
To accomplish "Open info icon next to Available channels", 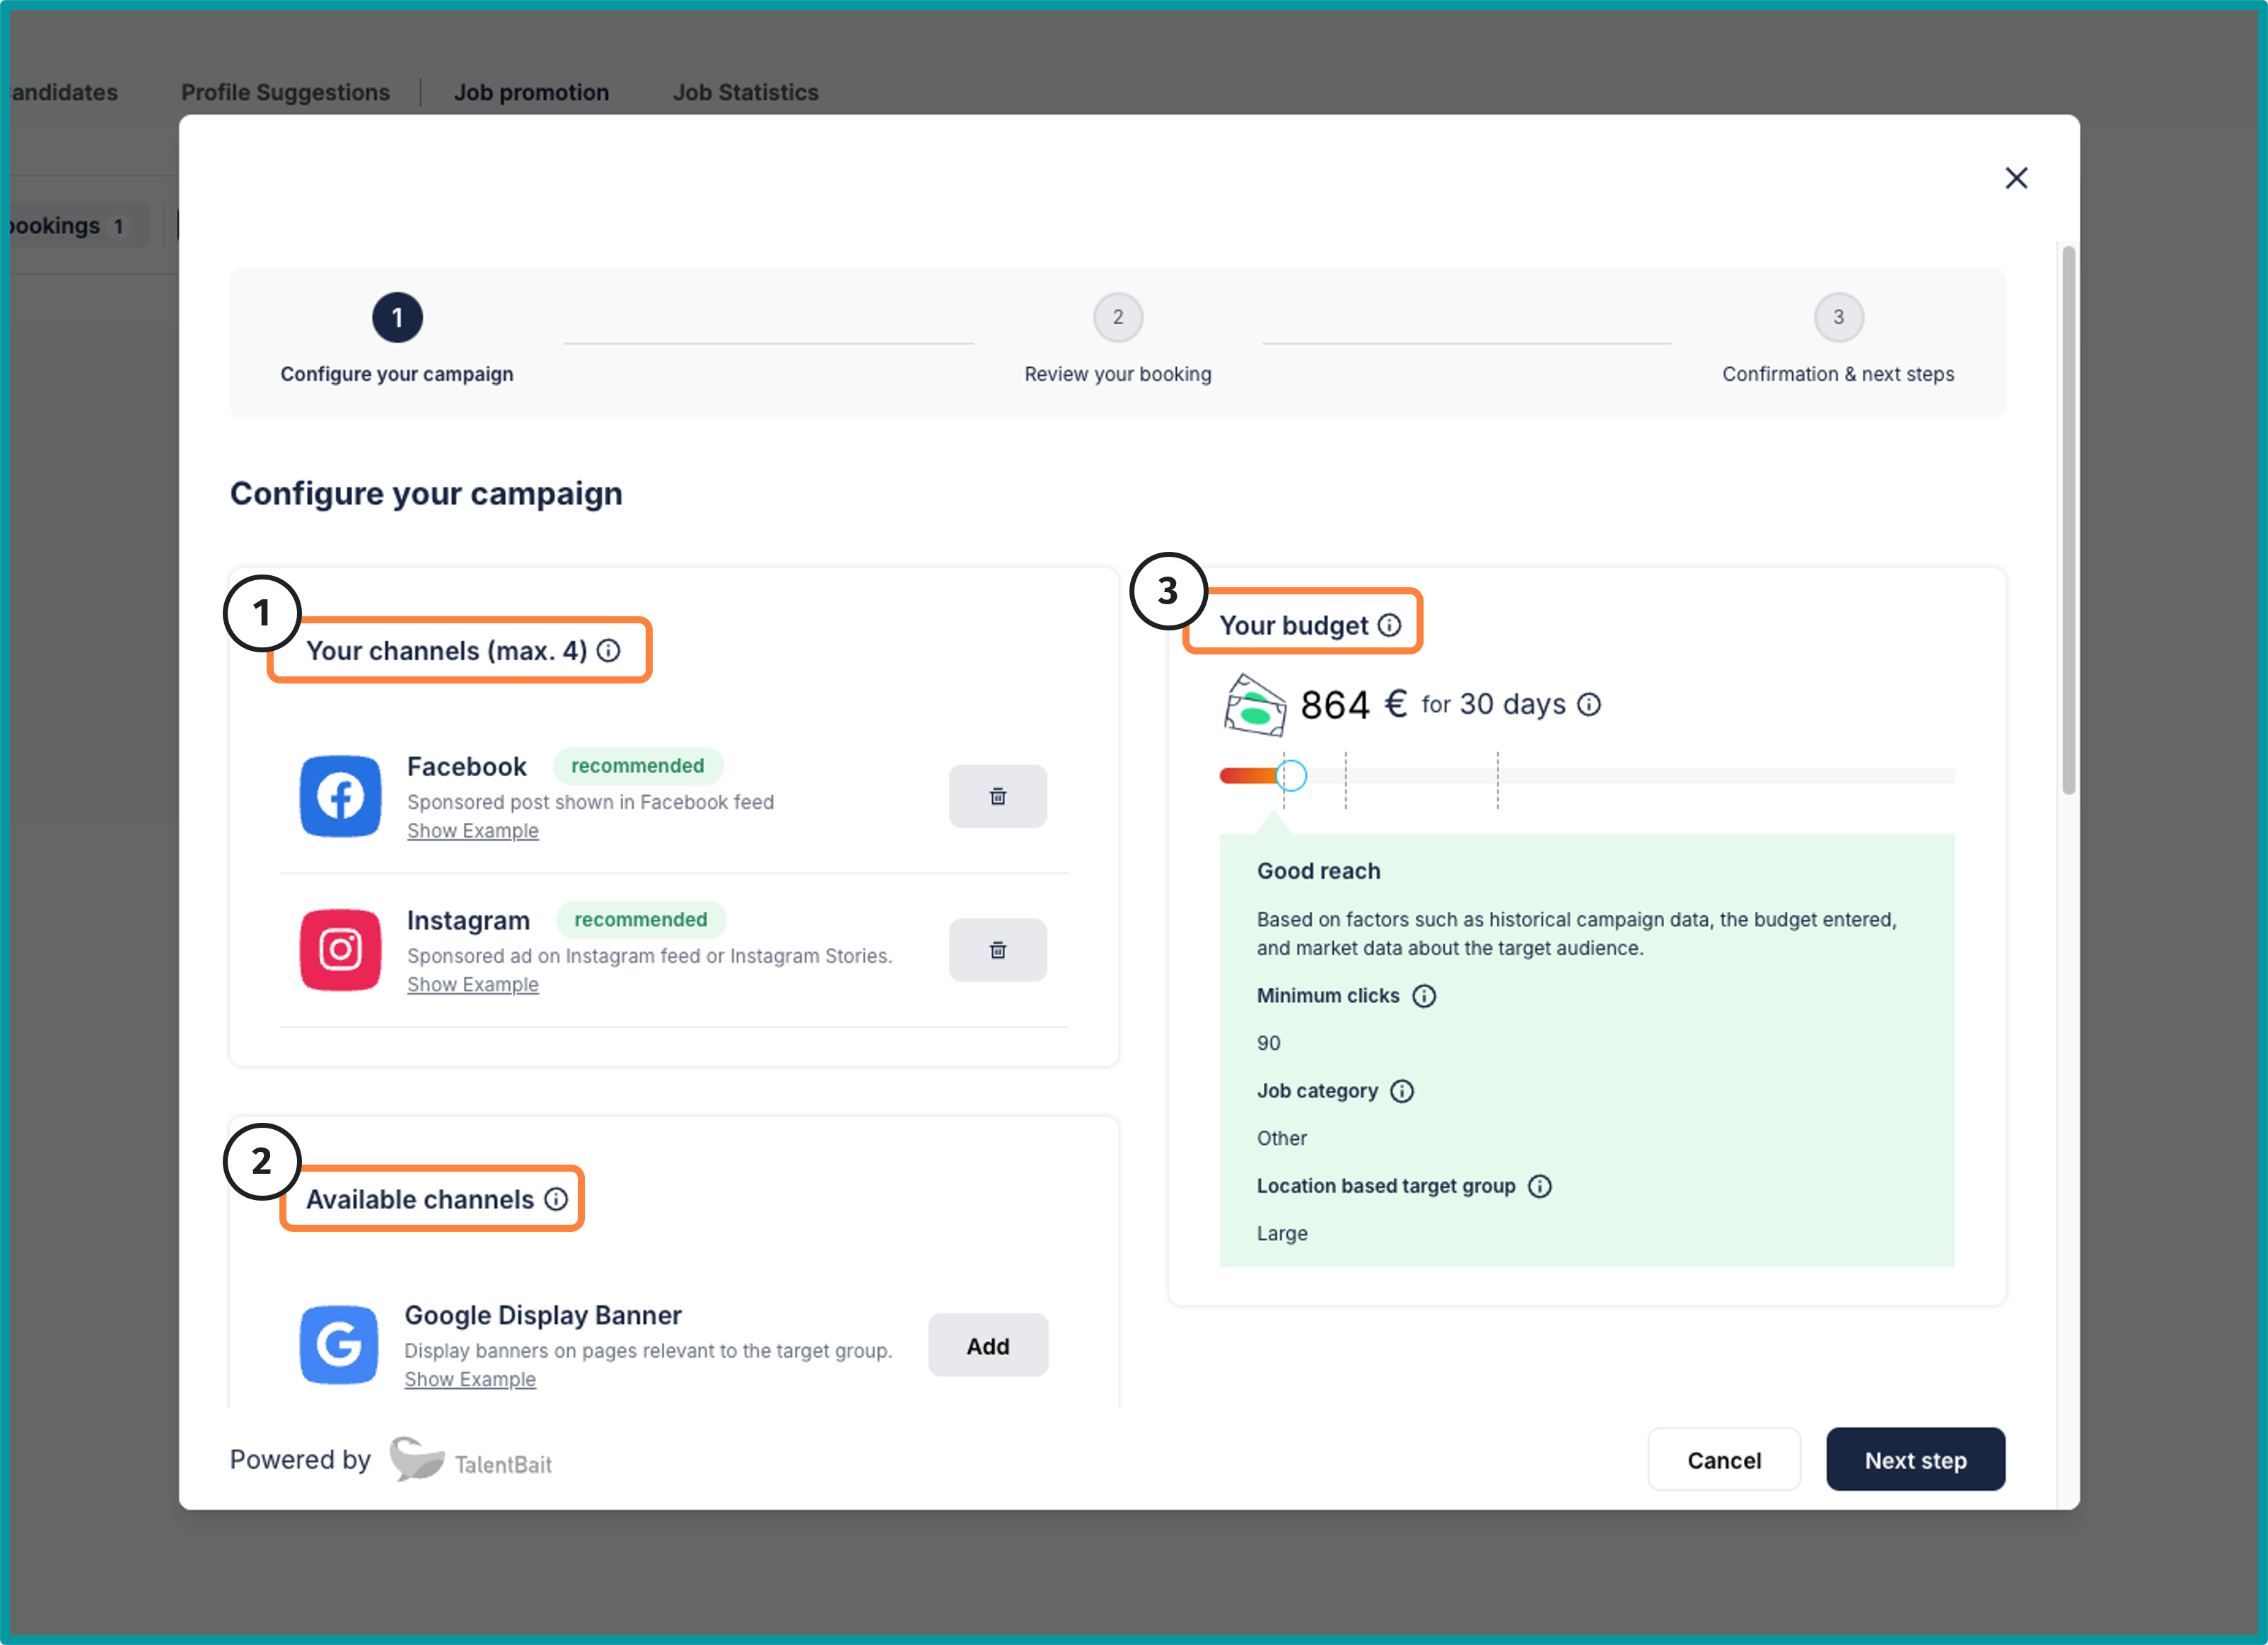I will click(x=556, y=1199).
